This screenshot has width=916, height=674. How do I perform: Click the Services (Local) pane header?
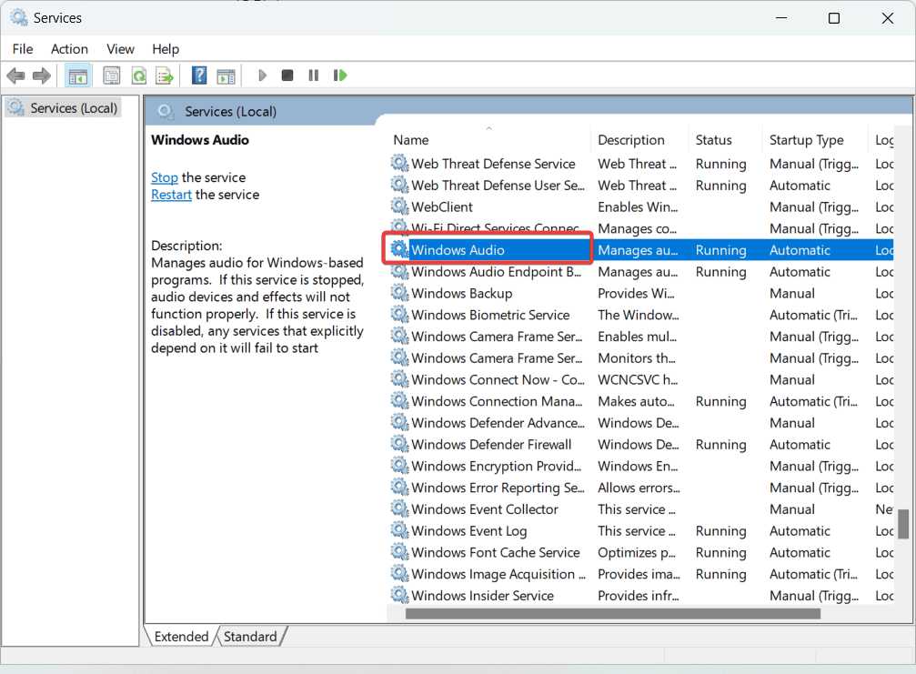pyautogui.click(x=231, y=112)
